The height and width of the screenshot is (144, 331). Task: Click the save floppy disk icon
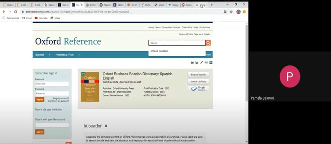197,63
